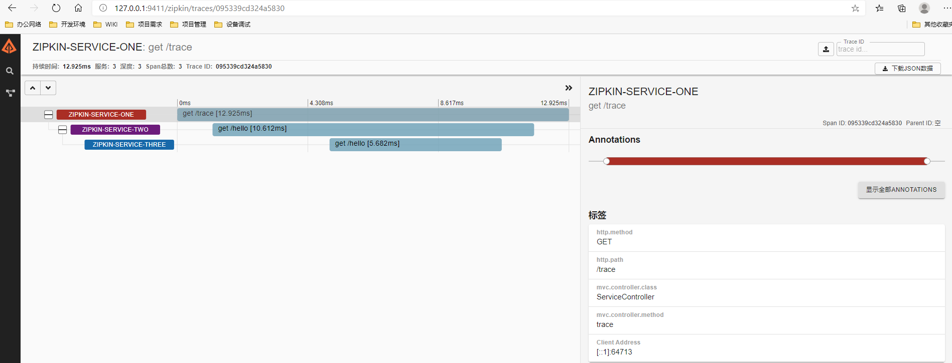Click the http.method GET tag row
Screen dimensions: 952x363
(766, 238)
